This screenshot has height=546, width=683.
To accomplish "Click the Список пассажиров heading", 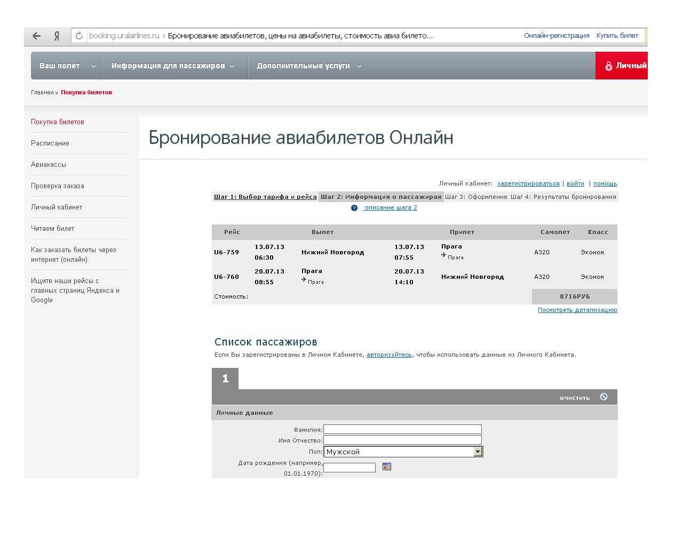I will pos(266,342).
